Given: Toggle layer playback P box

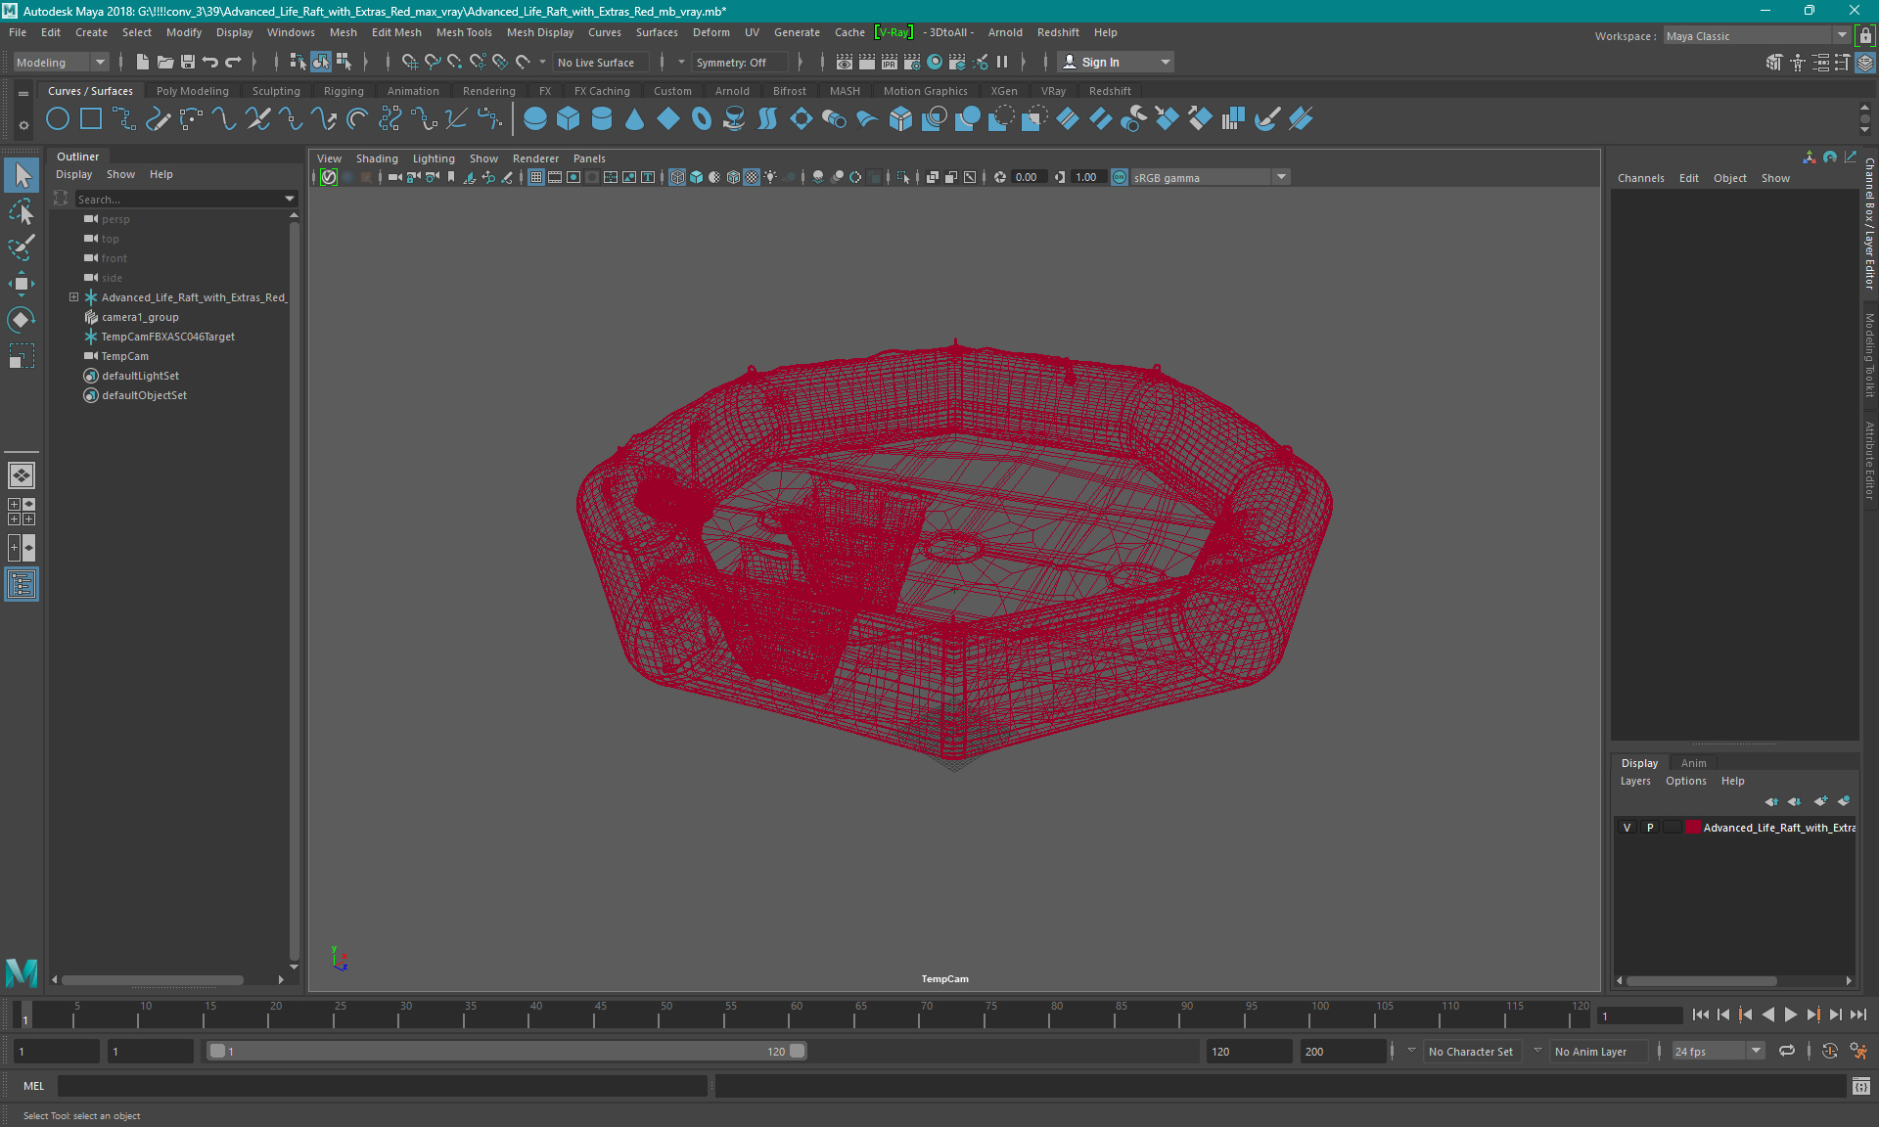Looking at the screenshot, I should [x=1650, y=828].
